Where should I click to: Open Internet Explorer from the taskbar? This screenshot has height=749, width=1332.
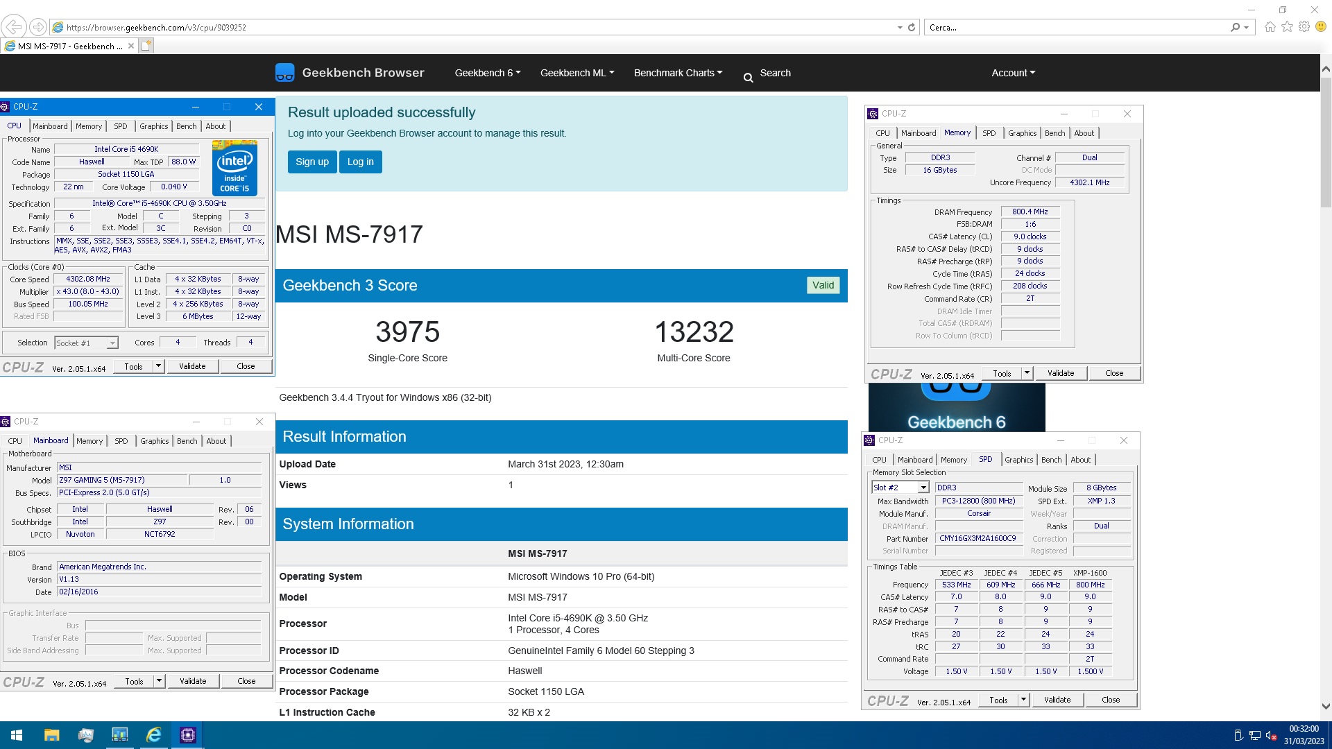pyautogui.click(x=154, y=735)
